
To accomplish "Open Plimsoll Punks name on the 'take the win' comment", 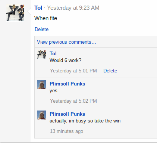I will [x=67, y=114].
